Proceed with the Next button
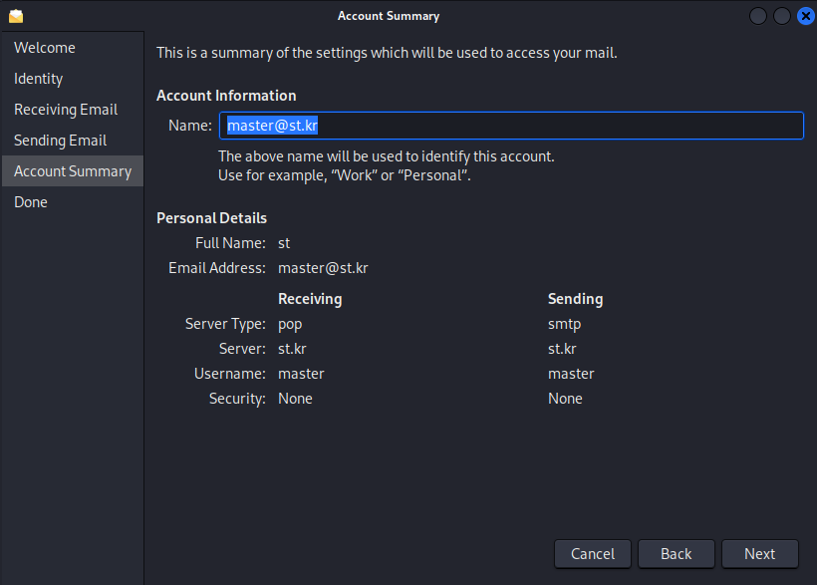 click(x=759, y=554)
